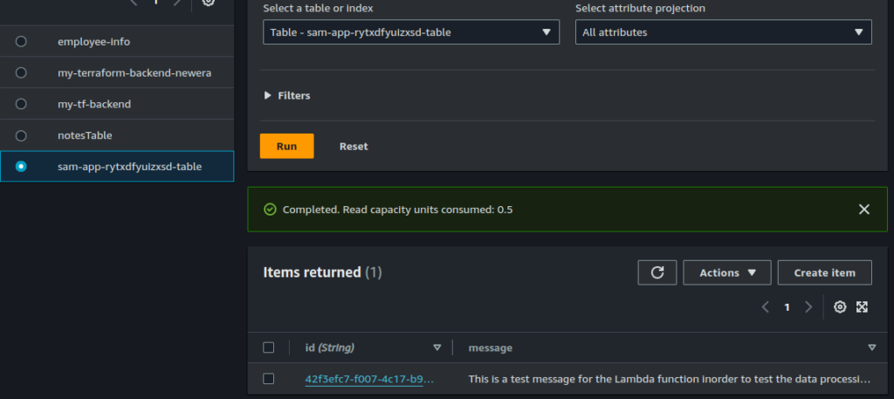Expand results to full screen icon
Screen dimensions: 894x399
pyautogui.click(x=862, y=307)
